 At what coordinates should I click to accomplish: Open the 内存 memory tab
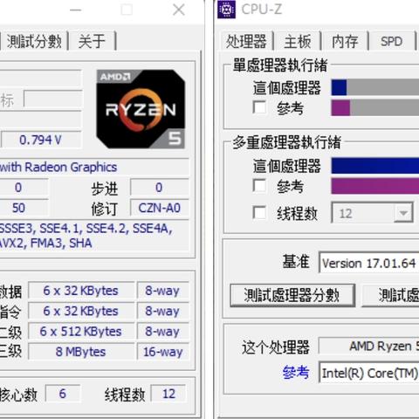345,41
